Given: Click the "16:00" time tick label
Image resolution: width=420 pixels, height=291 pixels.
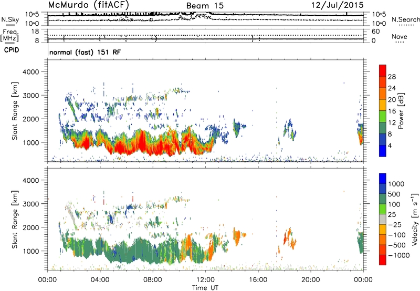Looking at the screenshot, I should (258, 280).
